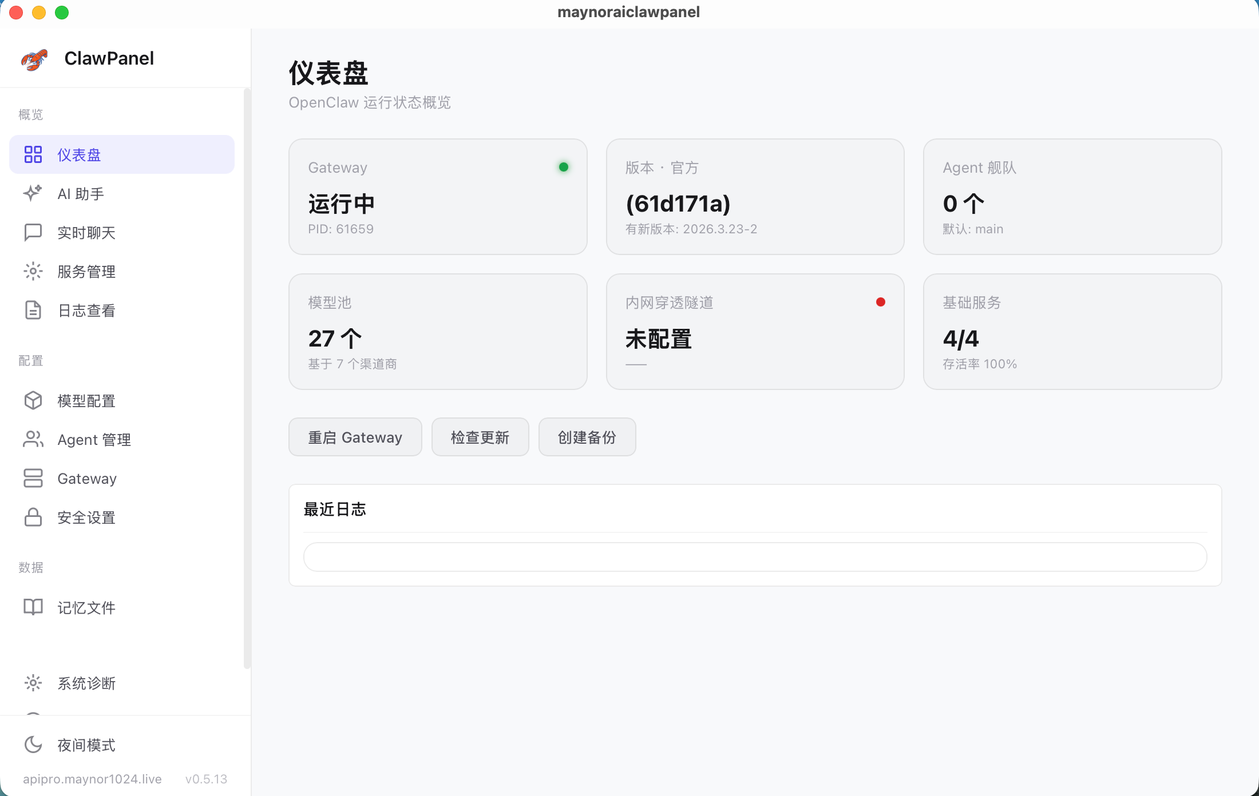Click the 日志查看 document icon
This screenshot has width=1259, height=796.
tap(33, 310)
